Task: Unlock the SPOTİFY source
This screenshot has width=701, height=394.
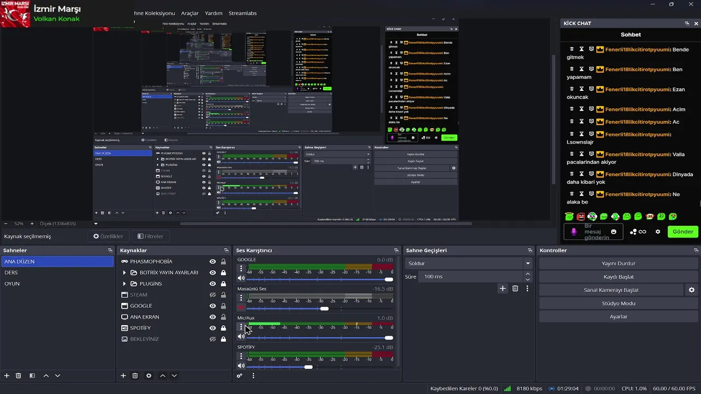Action: coord(223,328)
